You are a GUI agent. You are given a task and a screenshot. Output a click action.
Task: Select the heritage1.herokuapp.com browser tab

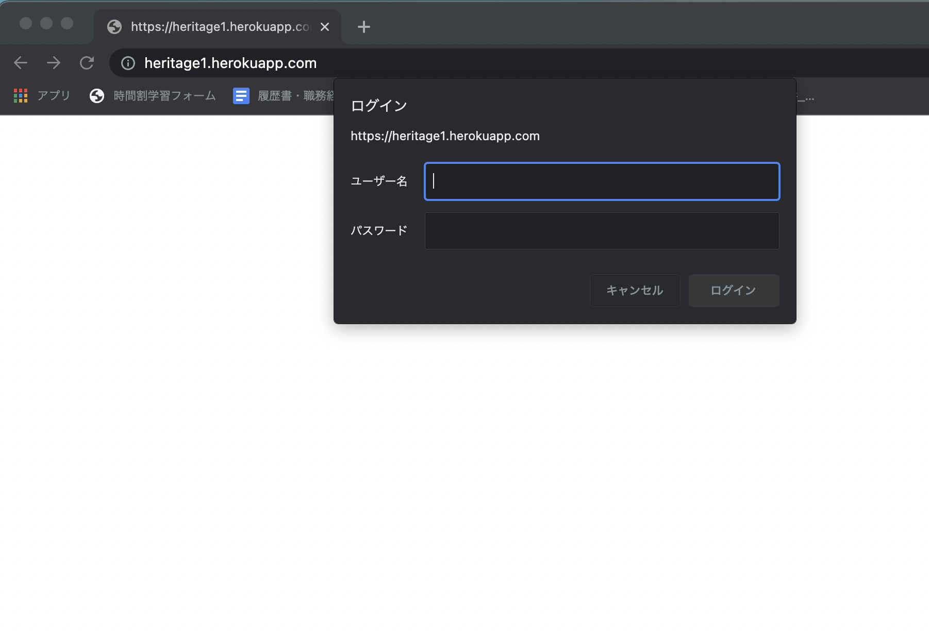coord(217,27)
